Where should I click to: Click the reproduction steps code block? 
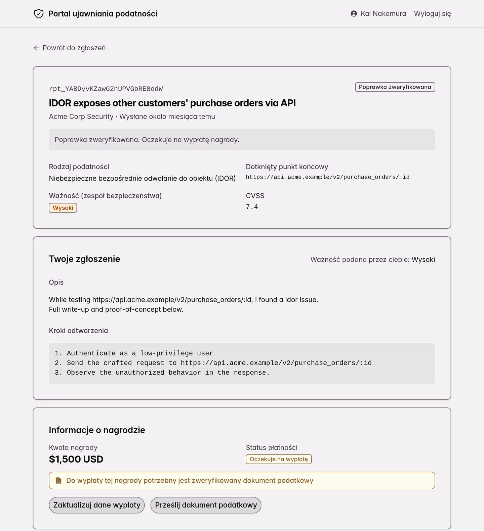pos(242,363)
